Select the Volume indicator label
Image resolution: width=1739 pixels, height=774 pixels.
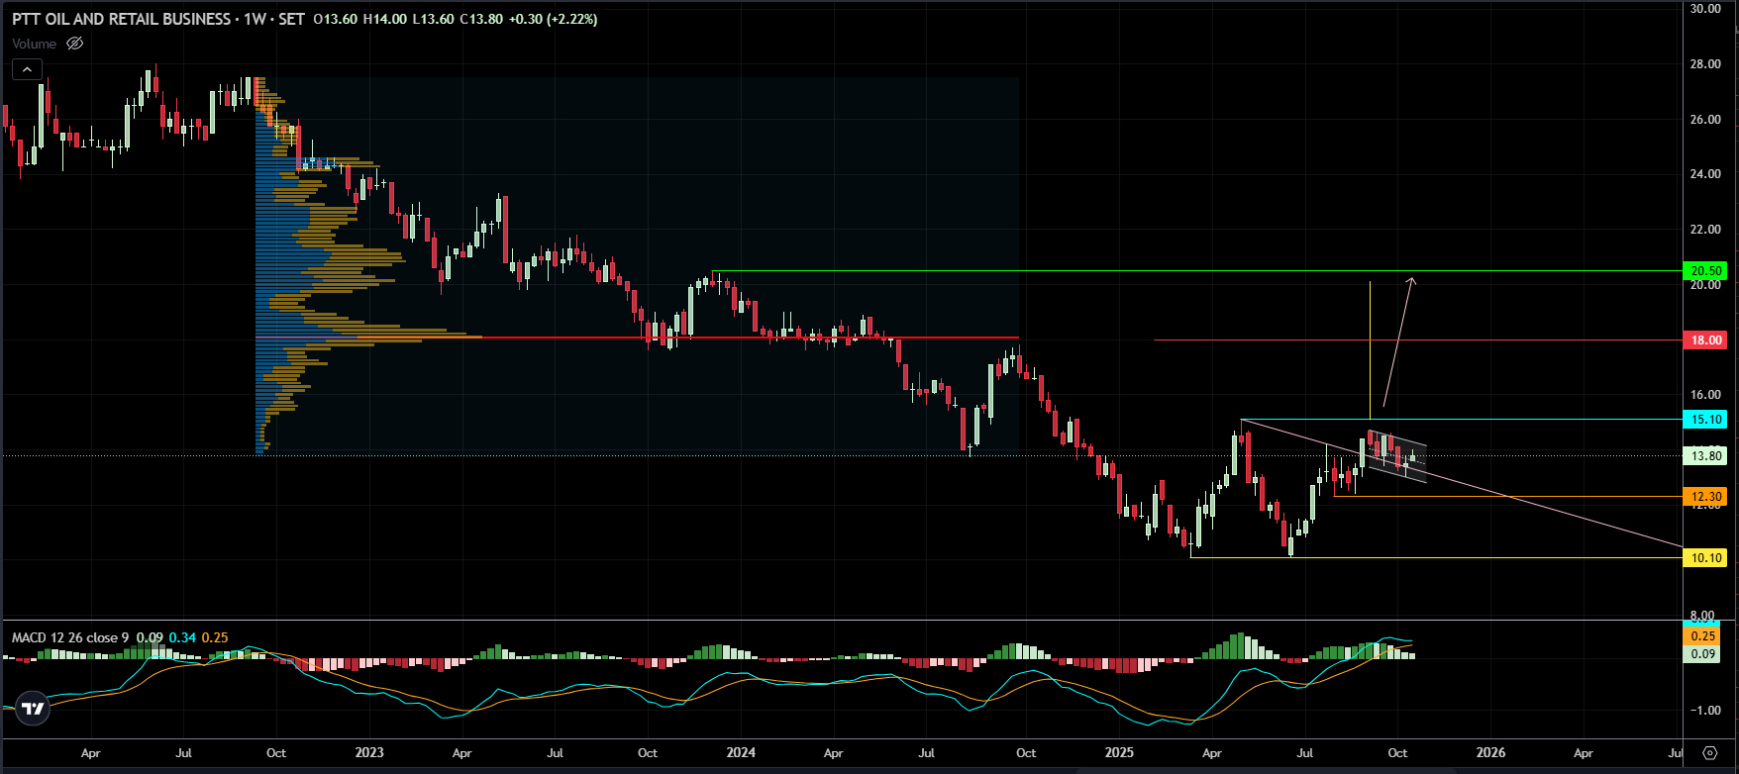[x=35, y=44]
